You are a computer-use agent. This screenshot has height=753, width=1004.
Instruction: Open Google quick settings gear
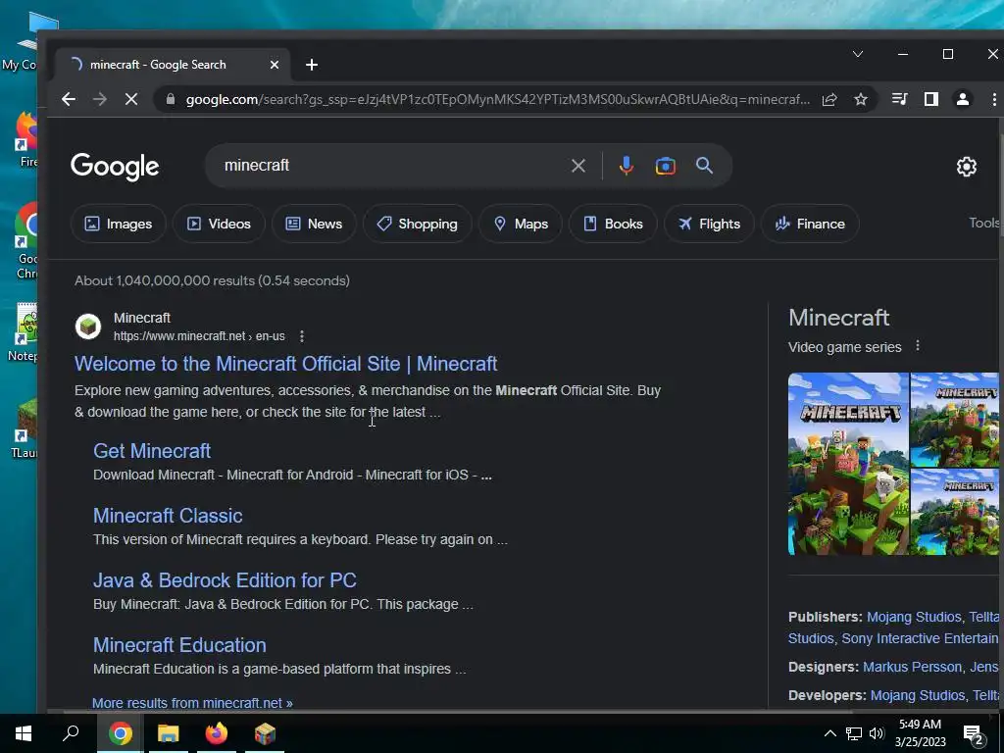966,167
